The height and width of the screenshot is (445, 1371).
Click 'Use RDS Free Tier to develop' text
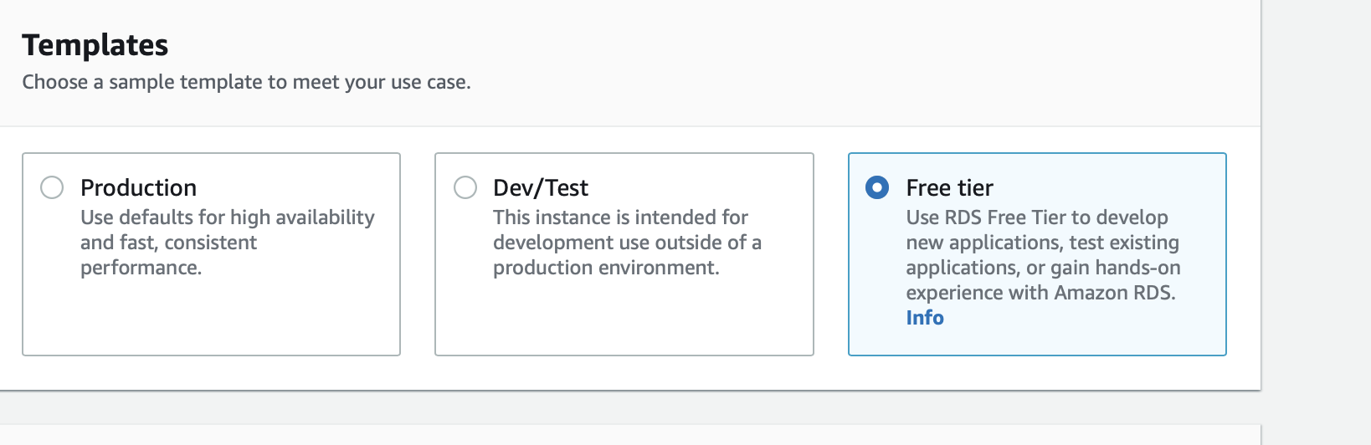coord(1036,217)
